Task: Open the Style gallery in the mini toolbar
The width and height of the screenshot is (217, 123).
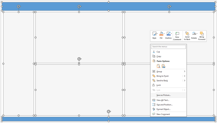Action: coord(154,35)
